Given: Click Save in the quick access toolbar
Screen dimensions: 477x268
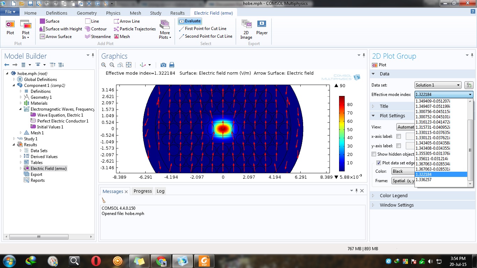Looking at the screenshot, I should 30,3.
